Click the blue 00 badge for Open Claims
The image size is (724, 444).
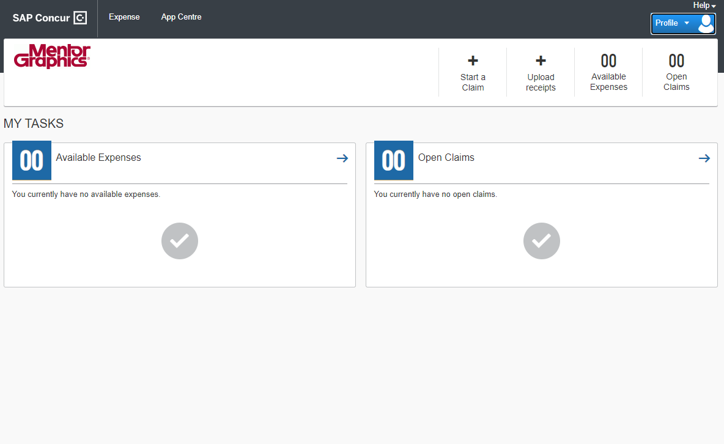coord(393,160)
